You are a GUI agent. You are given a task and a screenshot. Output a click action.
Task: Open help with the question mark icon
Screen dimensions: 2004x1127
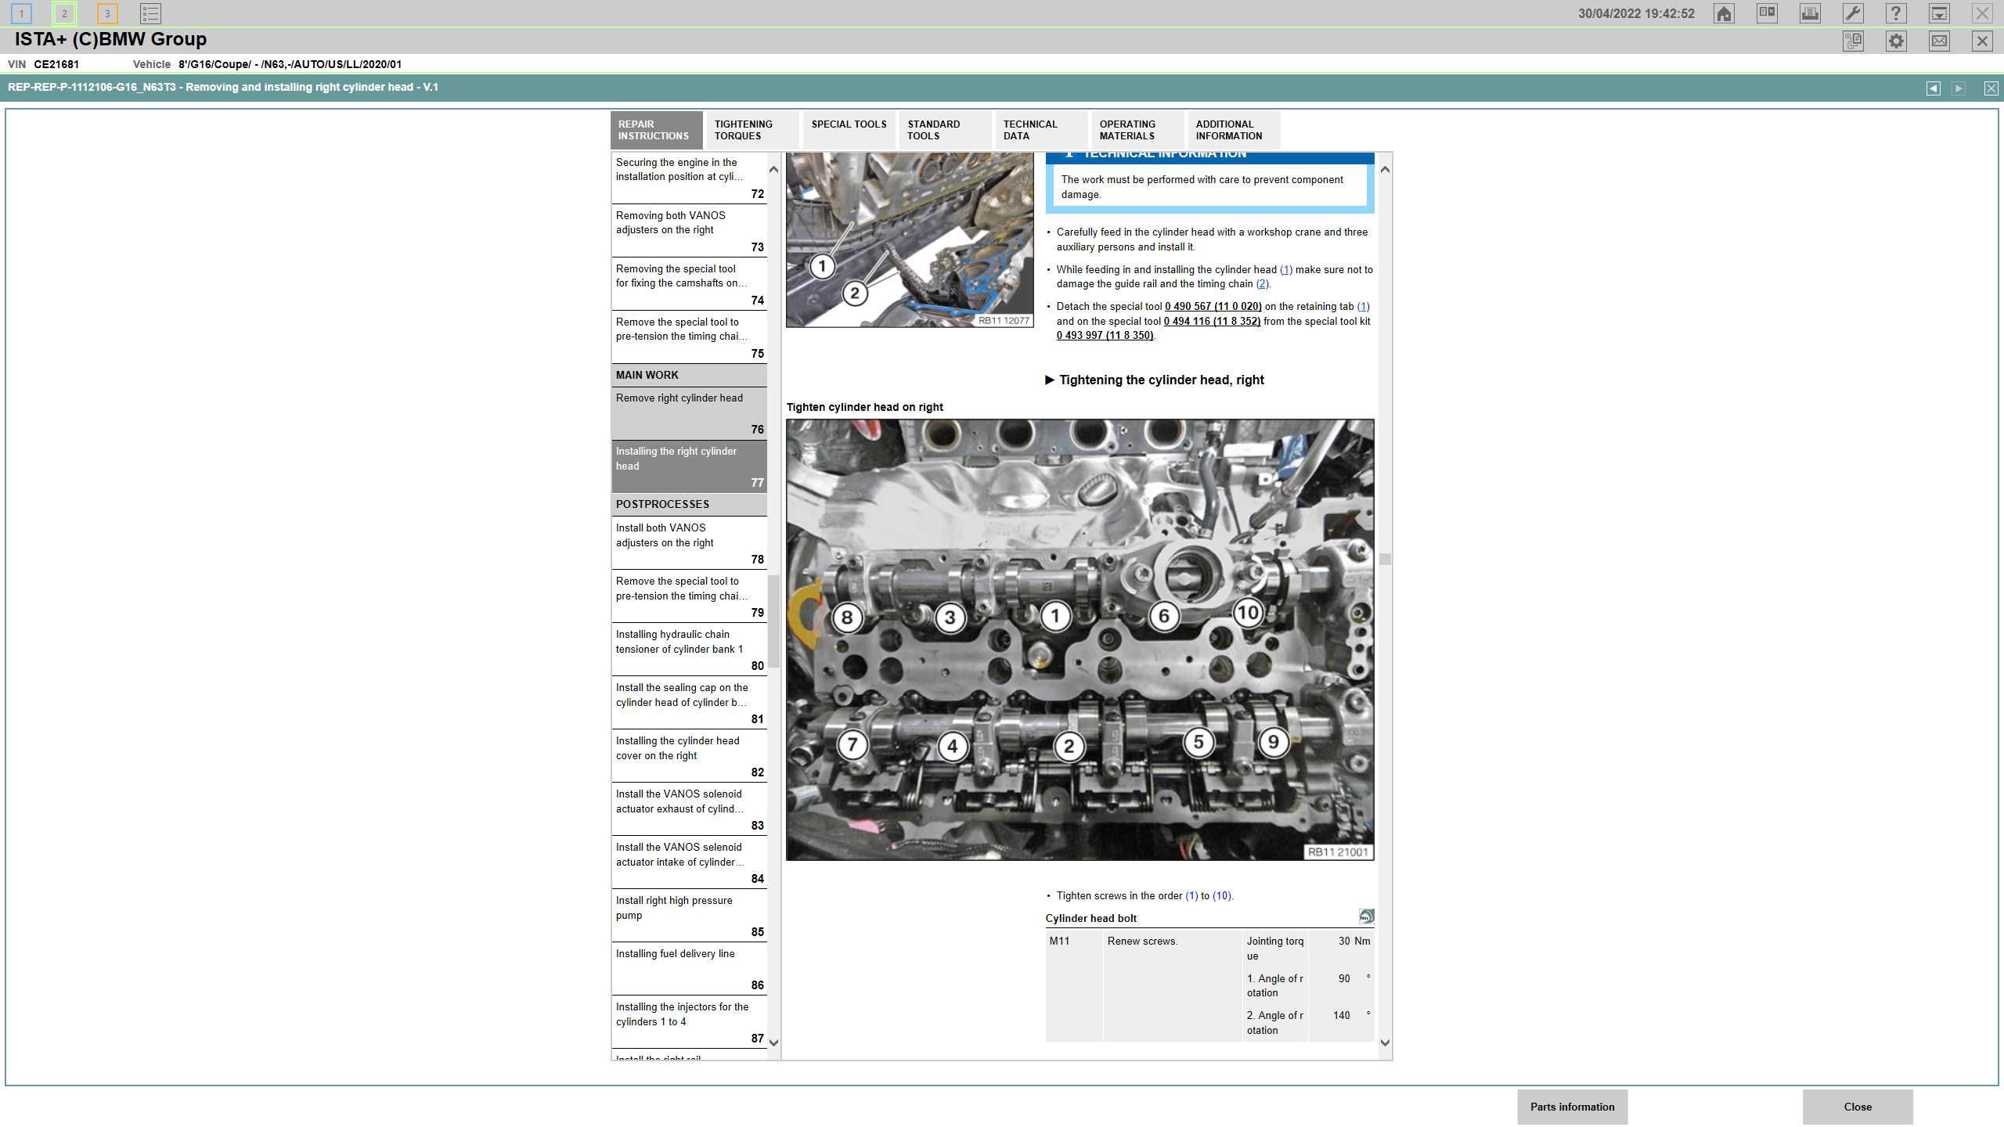1896,13
